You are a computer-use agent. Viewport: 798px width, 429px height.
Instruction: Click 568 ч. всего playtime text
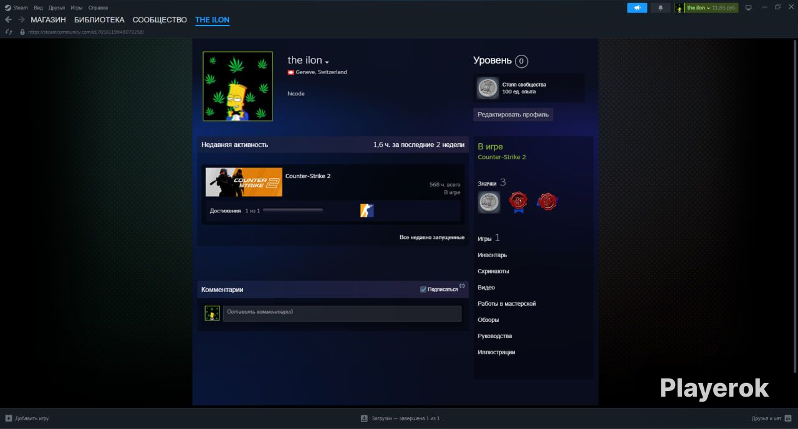click(x=445, y=185)
